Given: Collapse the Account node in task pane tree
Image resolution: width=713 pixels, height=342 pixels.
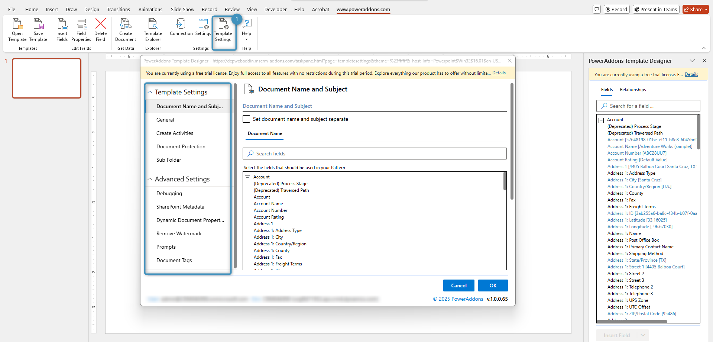Looking at the screenshot, I should [601, 120].
